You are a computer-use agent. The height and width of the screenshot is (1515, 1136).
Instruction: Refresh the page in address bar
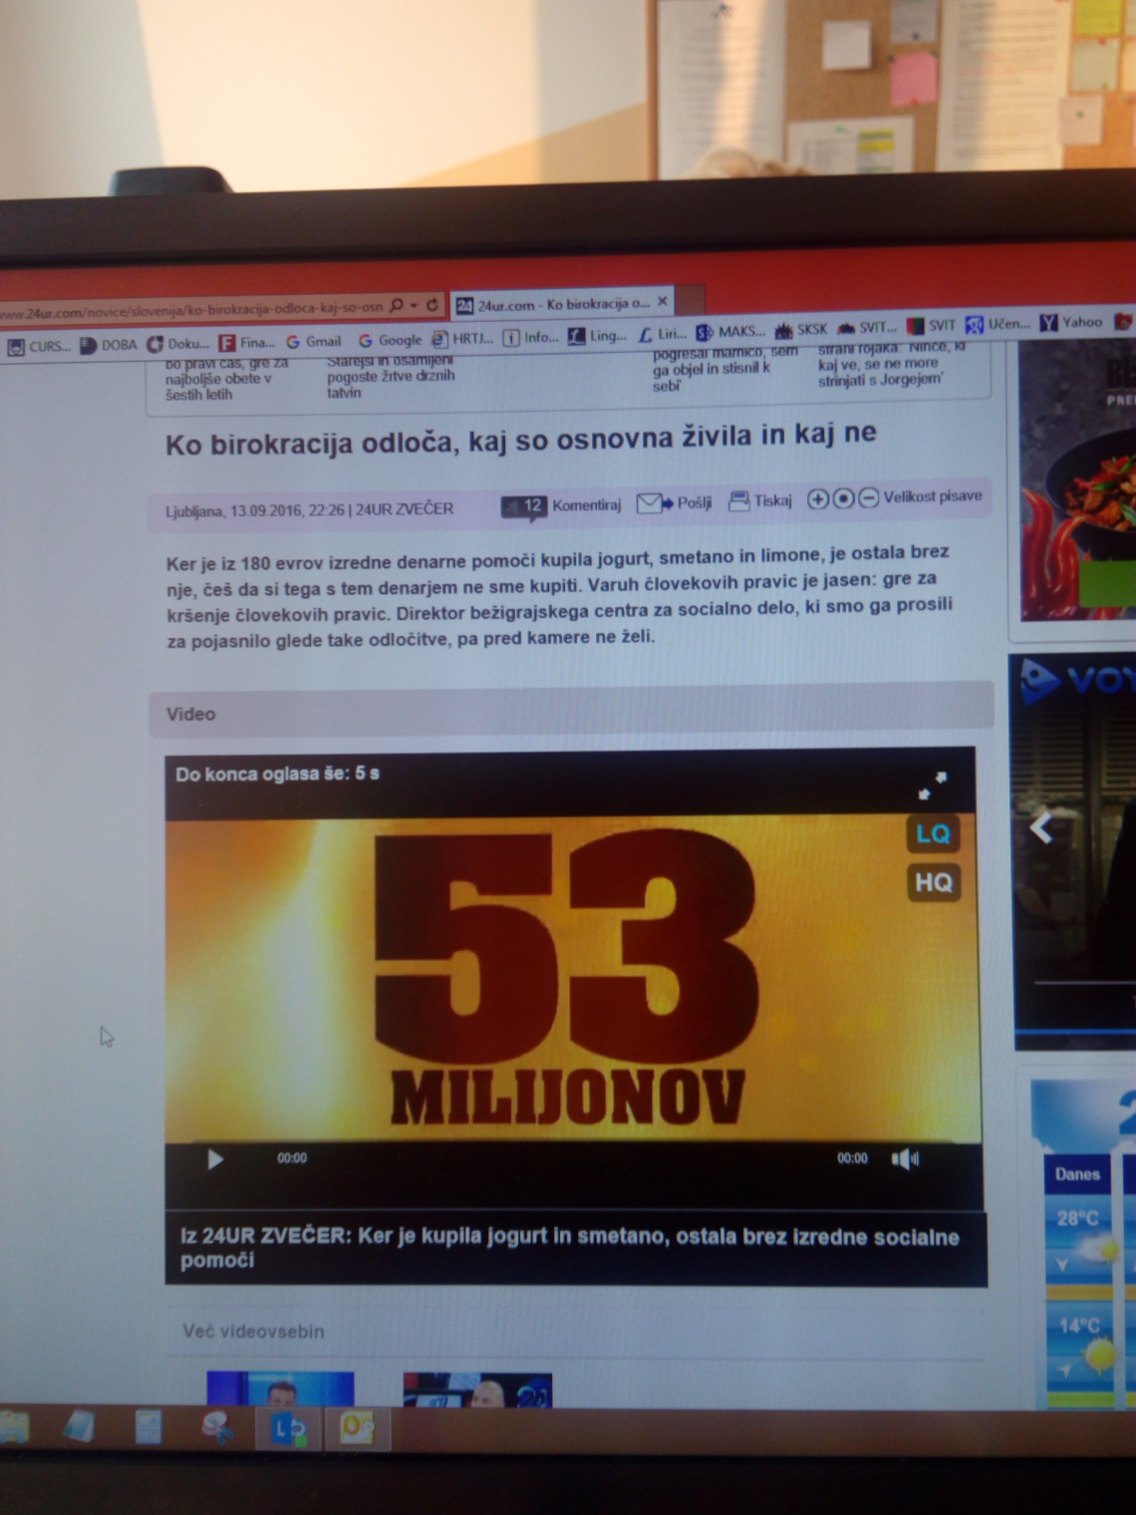coord(432,305)
